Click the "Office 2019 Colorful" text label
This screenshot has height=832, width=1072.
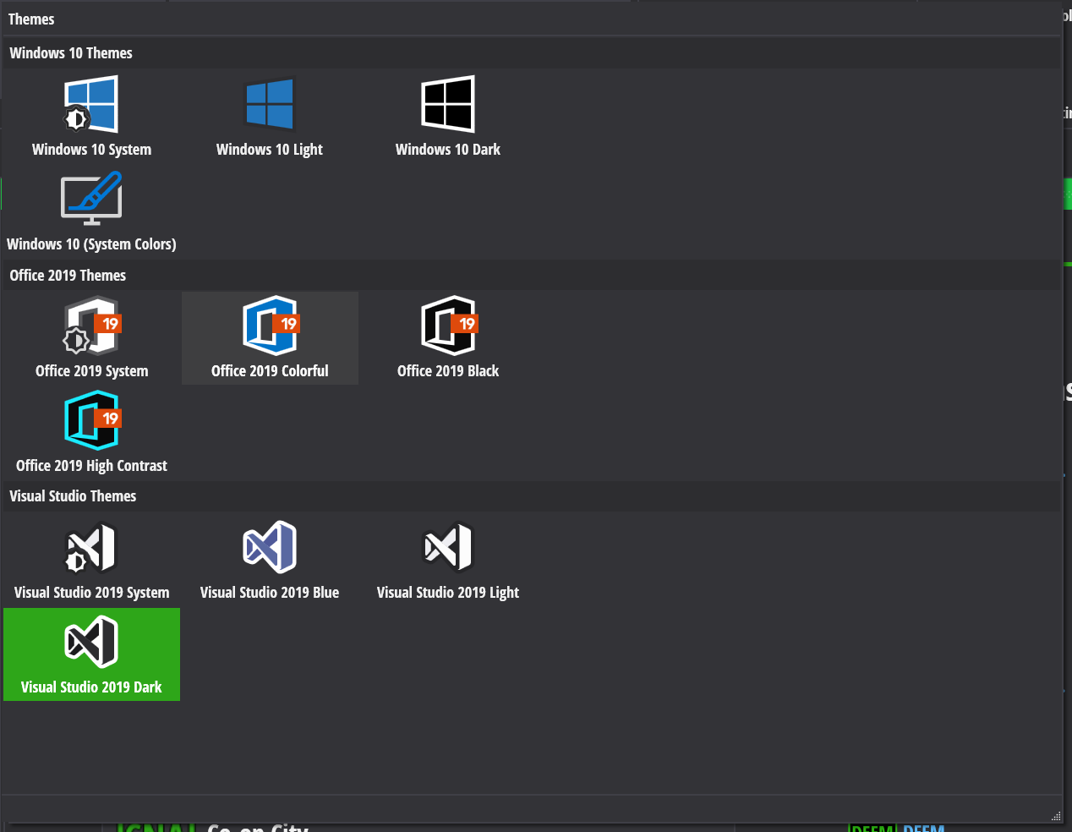pyautogui.click(x=270, y=371)
